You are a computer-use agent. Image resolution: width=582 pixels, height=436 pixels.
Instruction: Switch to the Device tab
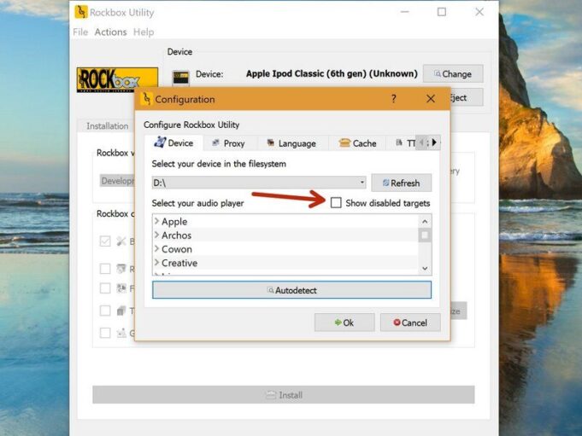[x=173, y=143]
